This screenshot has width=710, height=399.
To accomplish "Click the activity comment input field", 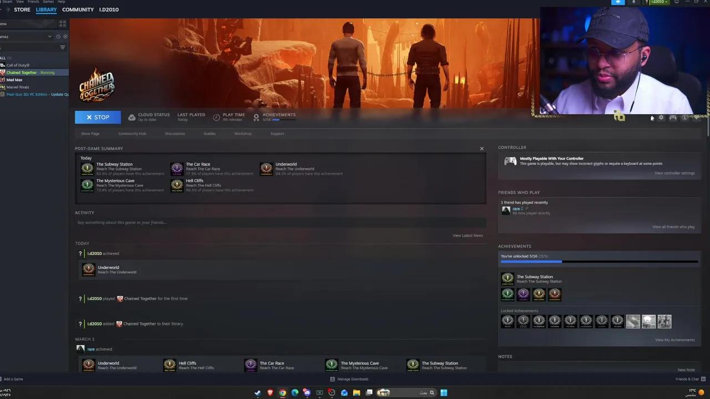I will [x=277, y=222].
